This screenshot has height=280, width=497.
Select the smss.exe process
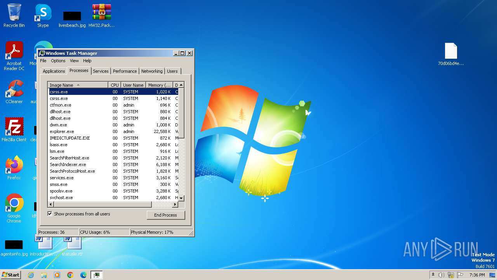[x=113, y=184]
